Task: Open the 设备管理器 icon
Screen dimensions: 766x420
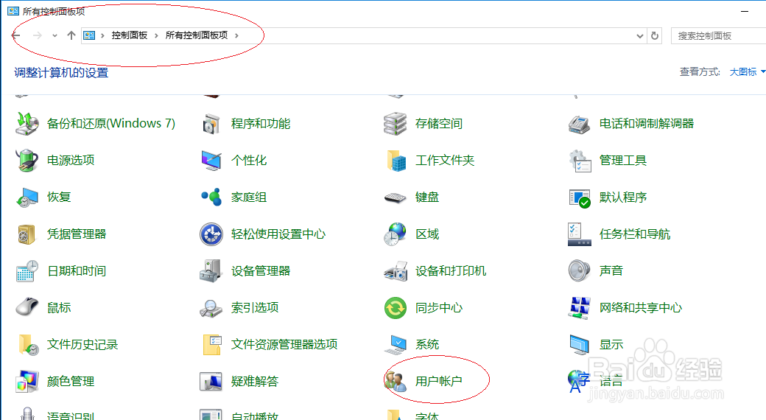Action: click(x=211, y=270)
